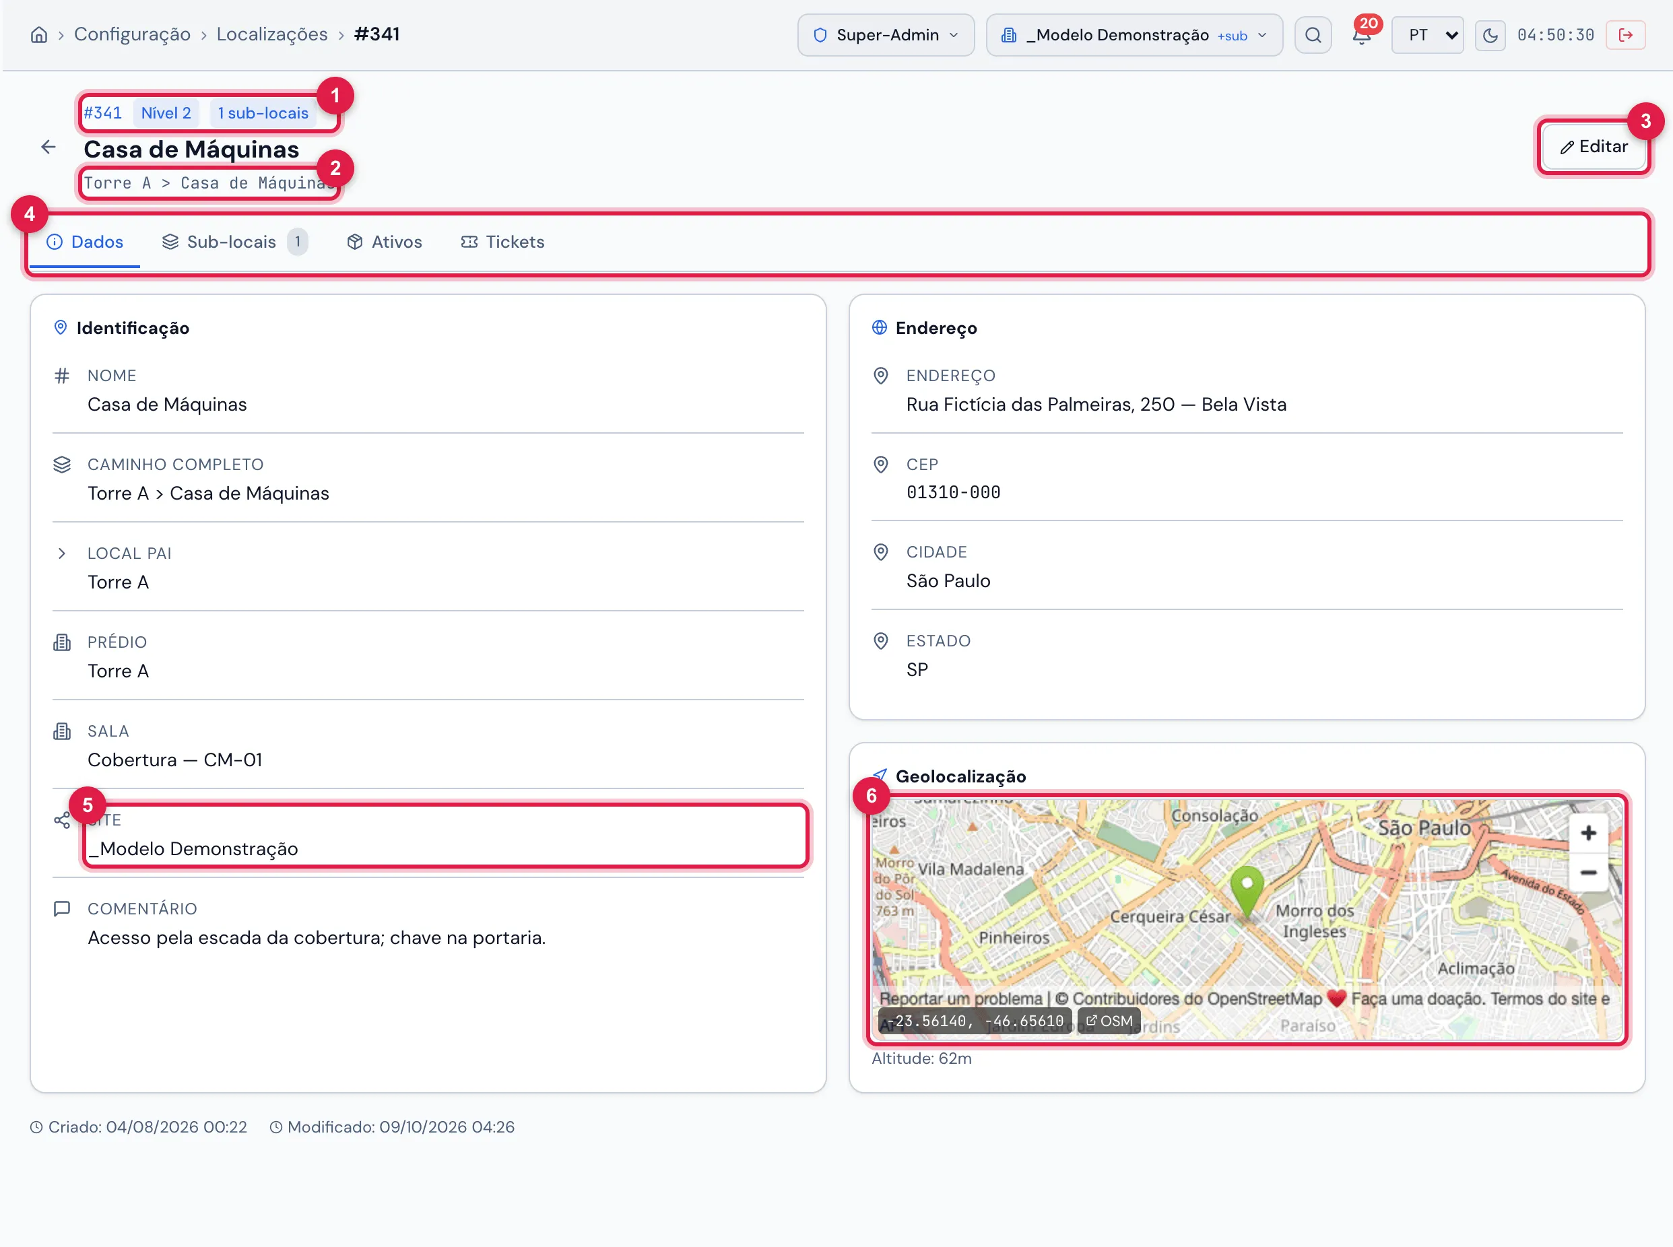
Task: Open Configuração in the breadcrumb
Action: coord(132,35)
